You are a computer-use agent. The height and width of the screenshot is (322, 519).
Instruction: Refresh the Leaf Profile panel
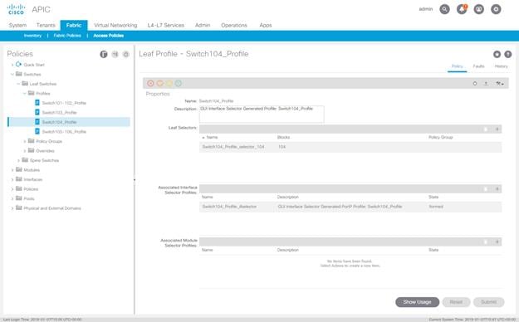click(475, 83)
